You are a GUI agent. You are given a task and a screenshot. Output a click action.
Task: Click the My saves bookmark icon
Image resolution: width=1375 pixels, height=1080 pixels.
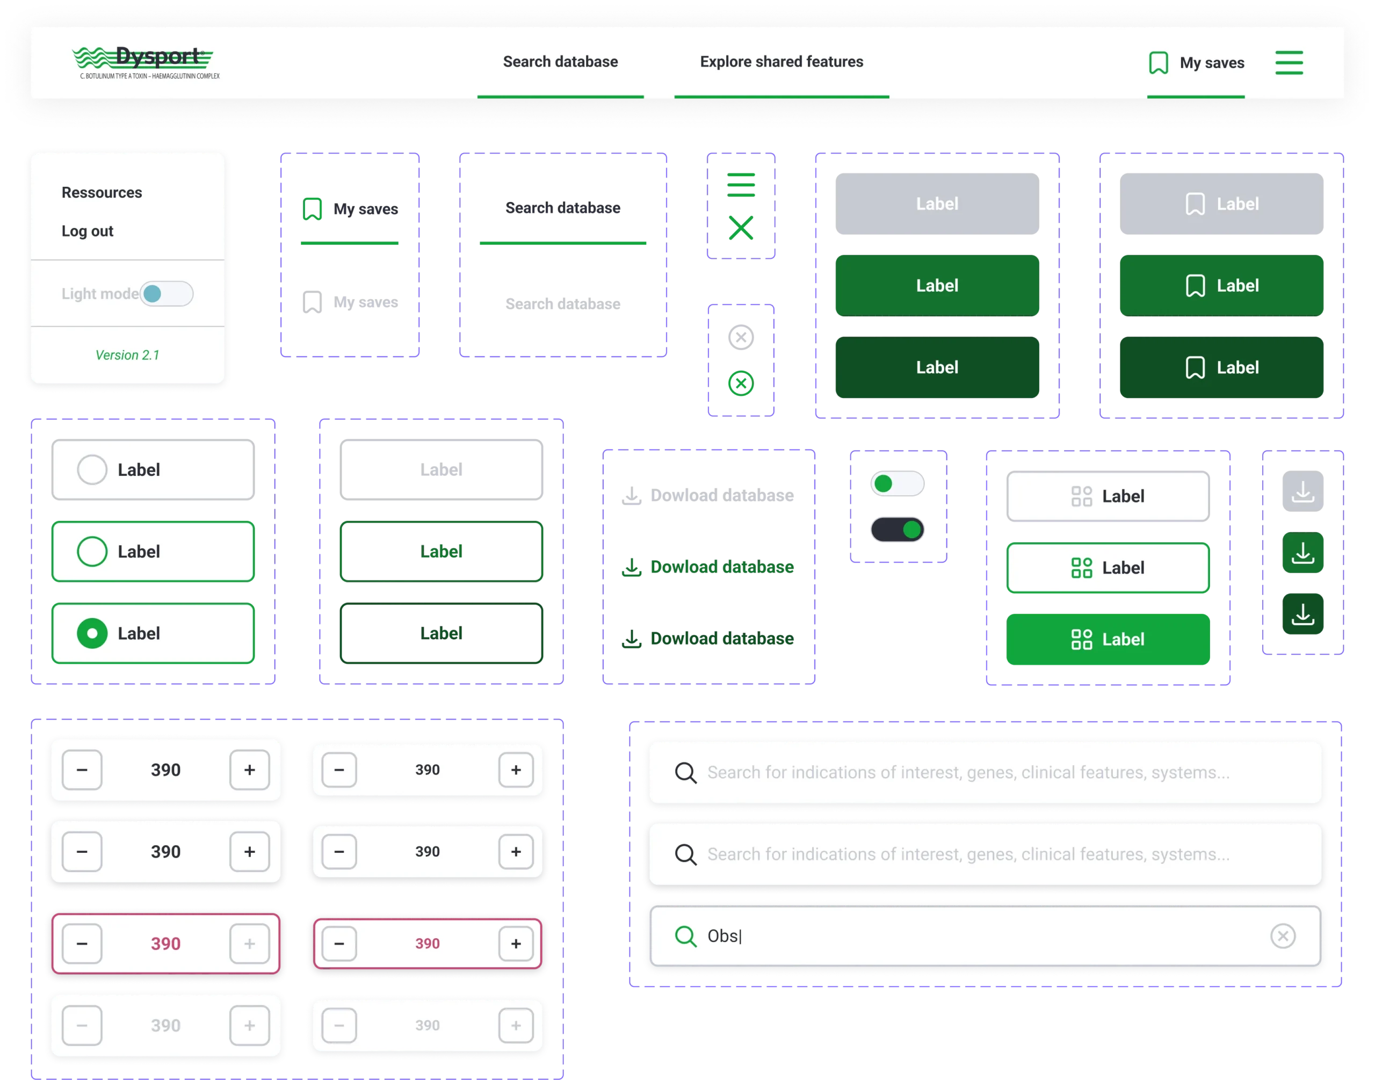[1158, 63]
